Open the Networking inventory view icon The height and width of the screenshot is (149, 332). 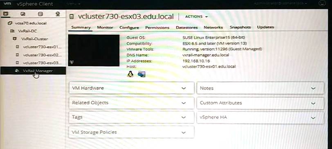coord(58,14)
